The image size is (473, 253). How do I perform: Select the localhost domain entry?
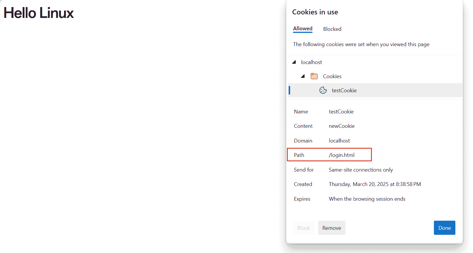click(x=311, y=62)
